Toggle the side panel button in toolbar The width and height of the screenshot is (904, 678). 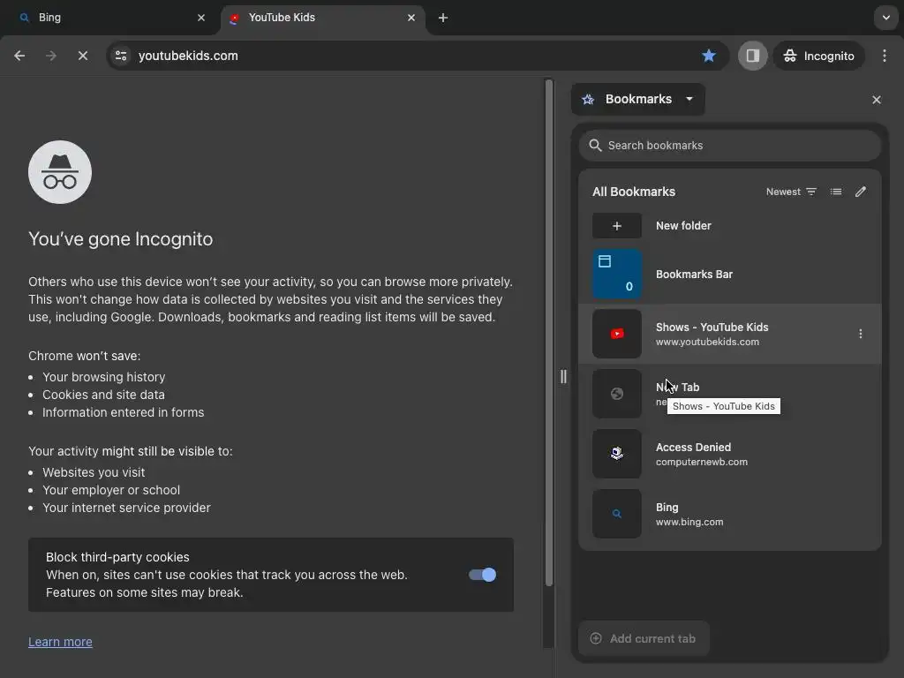click(752, 56)
